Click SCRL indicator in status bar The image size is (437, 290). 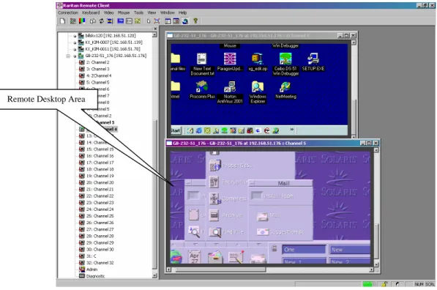(430, 284)
